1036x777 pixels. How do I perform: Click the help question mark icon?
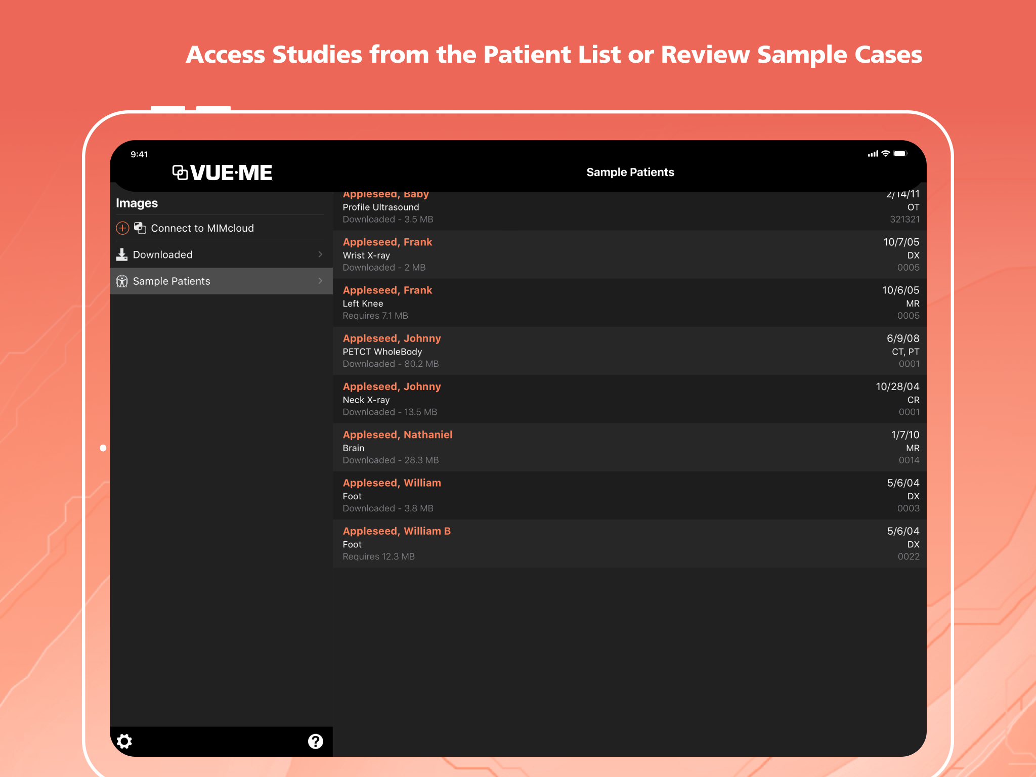click(x=315, y=741)
